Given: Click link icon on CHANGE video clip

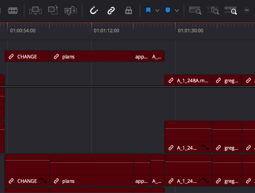Looking at the screenshot, I should click(11, 57).
